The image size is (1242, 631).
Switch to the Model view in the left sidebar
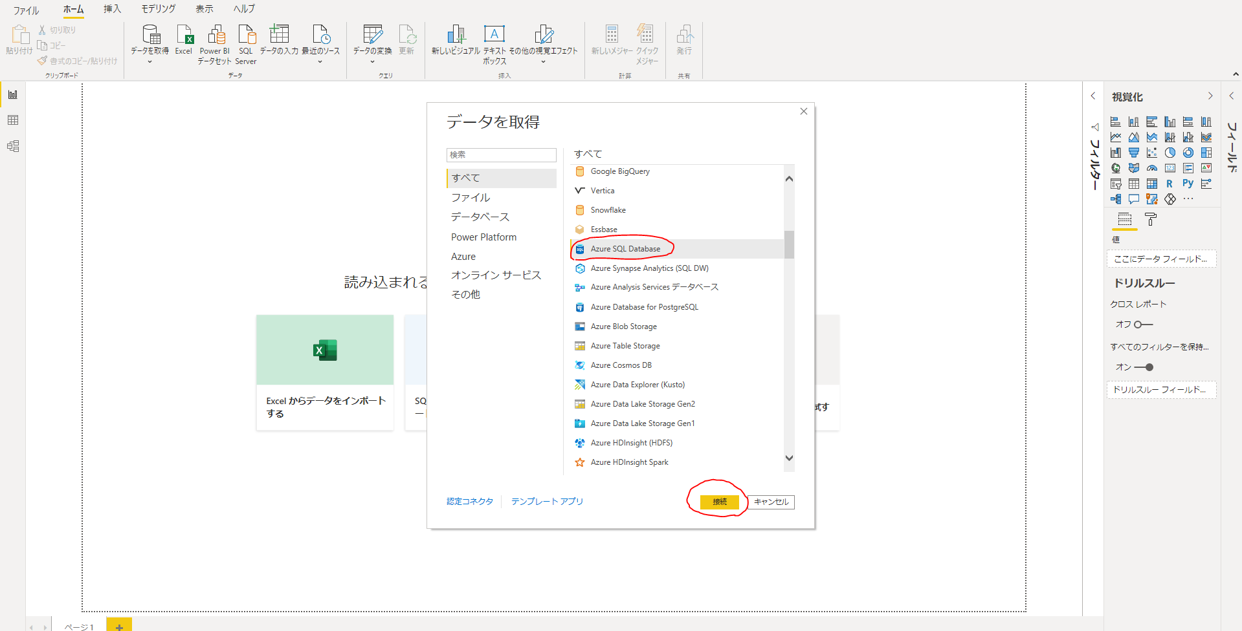[x=13, y=146]
